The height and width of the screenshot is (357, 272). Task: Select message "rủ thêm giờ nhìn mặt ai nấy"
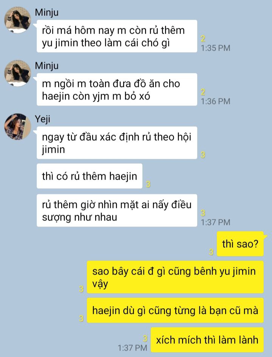tap(117, 210)
